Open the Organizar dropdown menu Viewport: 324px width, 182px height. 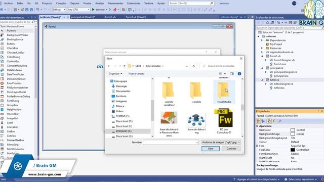115,74
